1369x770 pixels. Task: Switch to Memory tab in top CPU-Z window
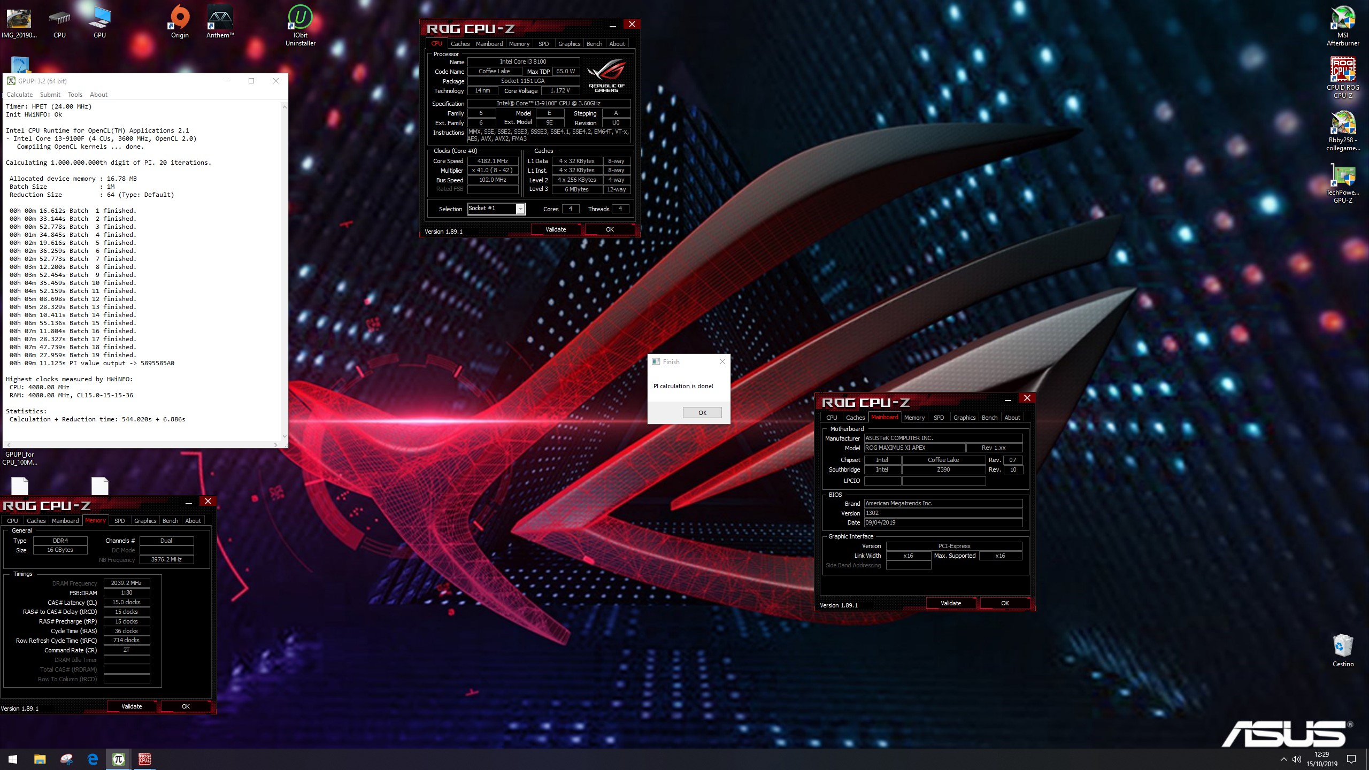[x=519, y=44]
